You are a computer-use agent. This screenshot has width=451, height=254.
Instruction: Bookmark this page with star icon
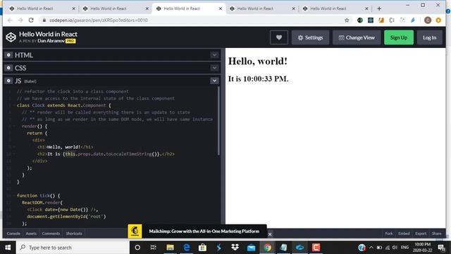point(347,20)
